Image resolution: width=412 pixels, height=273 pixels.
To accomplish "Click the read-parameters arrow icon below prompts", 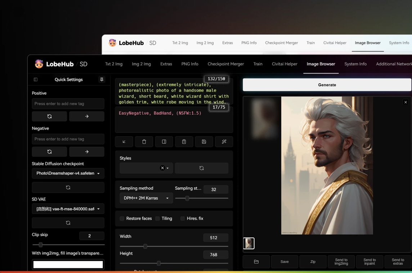I will coord(124,142).
